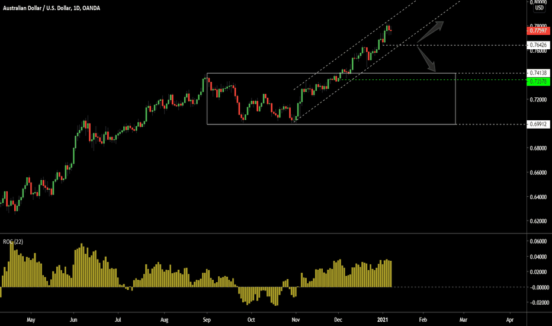Click the Mar label on time axis
This screenshot has height=326, width=552.
(x=463, y=320)
